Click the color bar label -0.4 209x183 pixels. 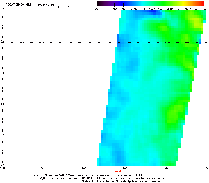[123, 9]
